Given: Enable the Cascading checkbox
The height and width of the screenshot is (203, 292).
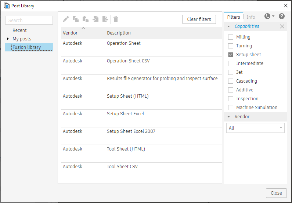Looking at the screenshot, I should [x=231, y=81].
